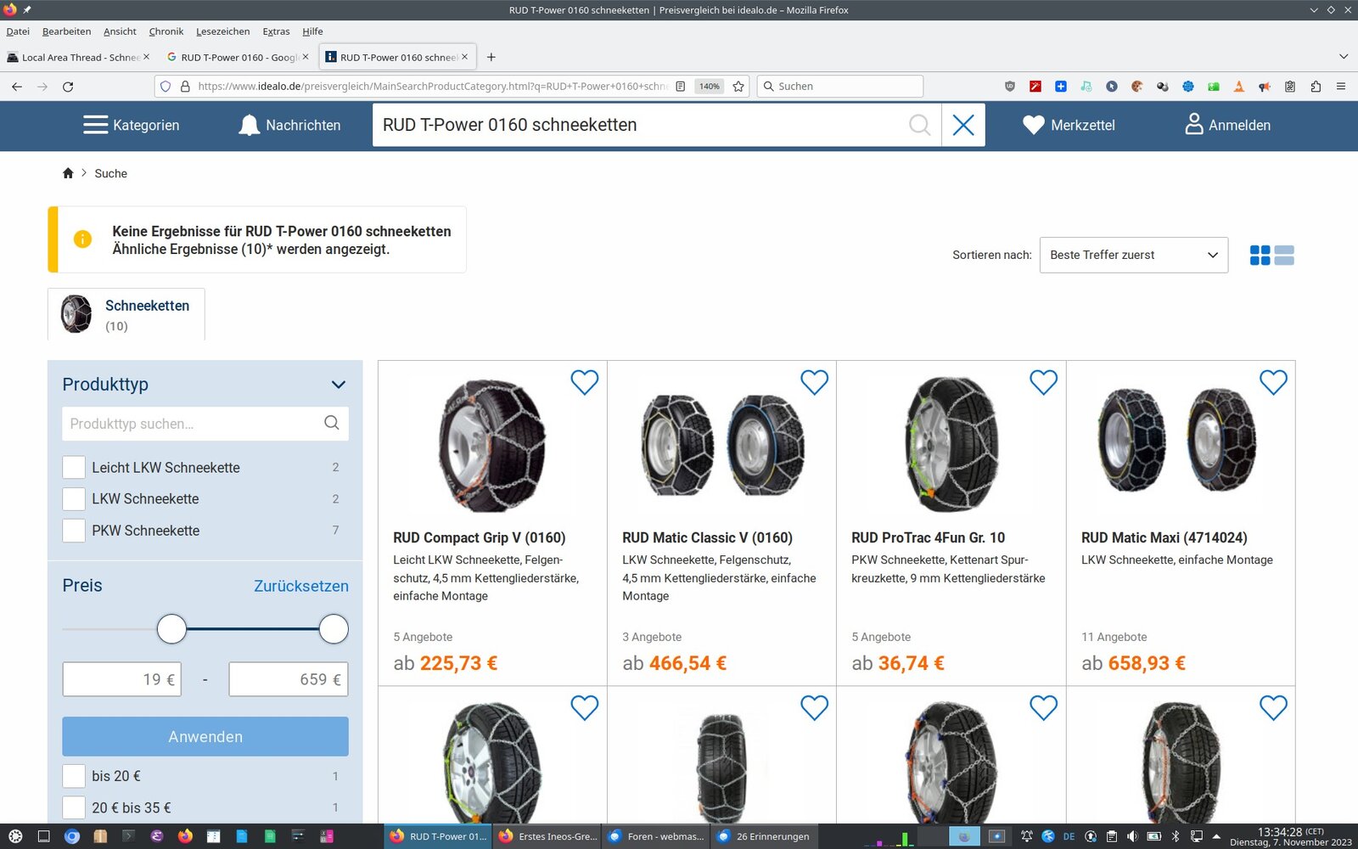Toggle reader view in address bar
The image size is (1358, 849).
tap(680, 86)
